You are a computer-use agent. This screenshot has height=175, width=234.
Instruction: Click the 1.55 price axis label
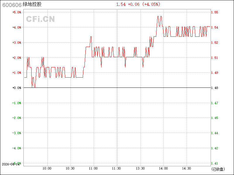coord(214,12)
